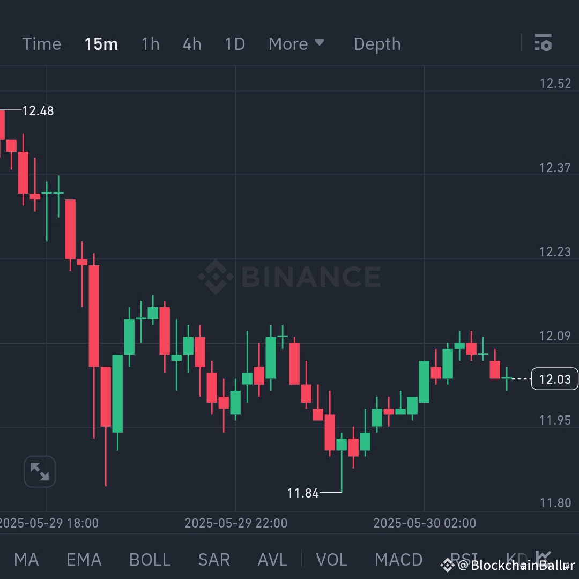Show the VOL sub-chart indicator
579x579 pixels.
click(331, 560)
